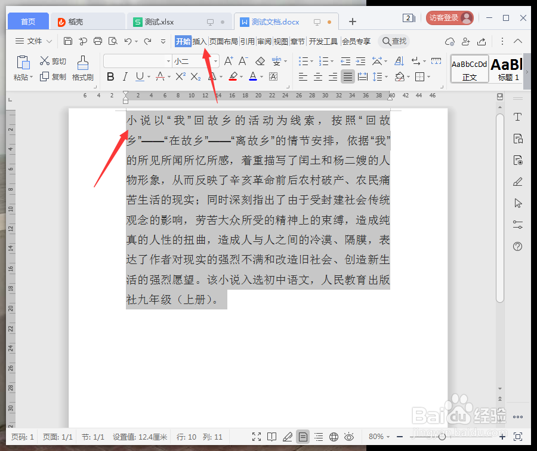This screenshot has height=451, width=537.
Task: Expand the font color dropdown arrow
Action: coord(261,76)
